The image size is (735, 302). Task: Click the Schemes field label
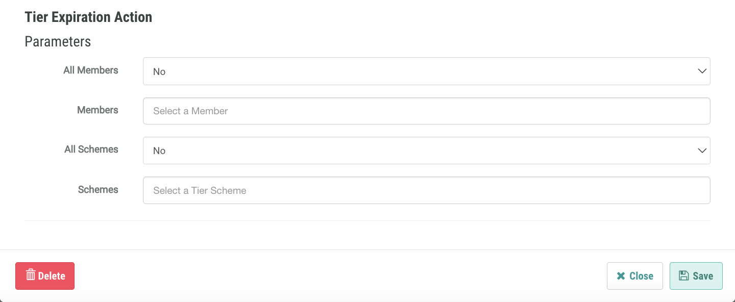click(x=98, y=190)
